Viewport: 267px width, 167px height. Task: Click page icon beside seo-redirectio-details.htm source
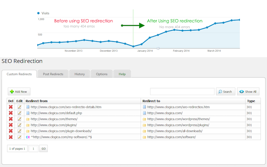click(28, 107)
